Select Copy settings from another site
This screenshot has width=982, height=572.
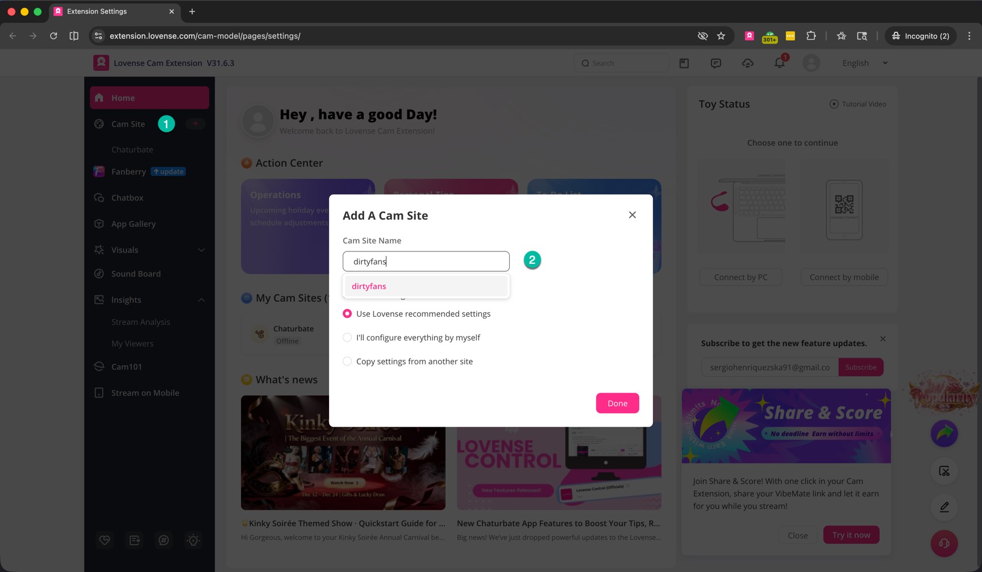(347, 361)
